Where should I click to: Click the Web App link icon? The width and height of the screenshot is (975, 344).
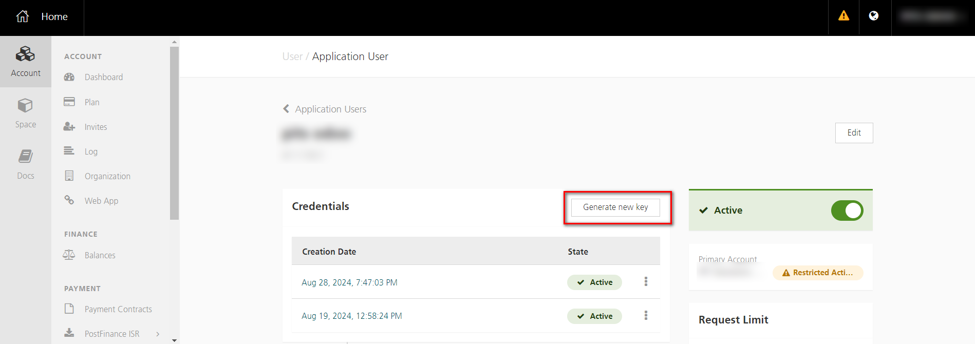69,200
